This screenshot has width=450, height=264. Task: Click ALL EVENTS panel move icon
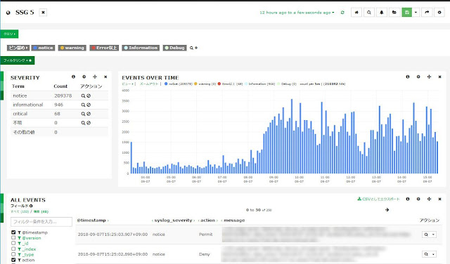[x=429, y=199]
